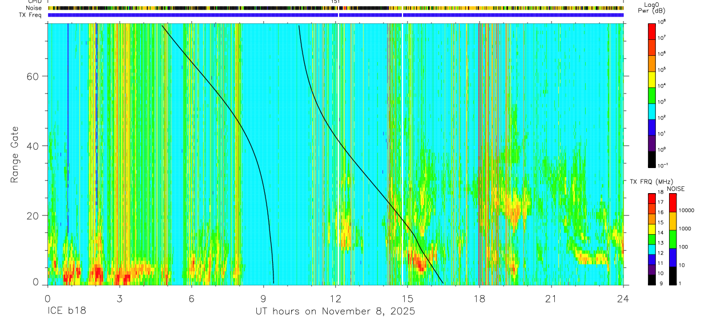This screenshot has width=701, height=323.
Task: Click the 'Range Gate' y-axis title
Action: click(x=15, y=155)
